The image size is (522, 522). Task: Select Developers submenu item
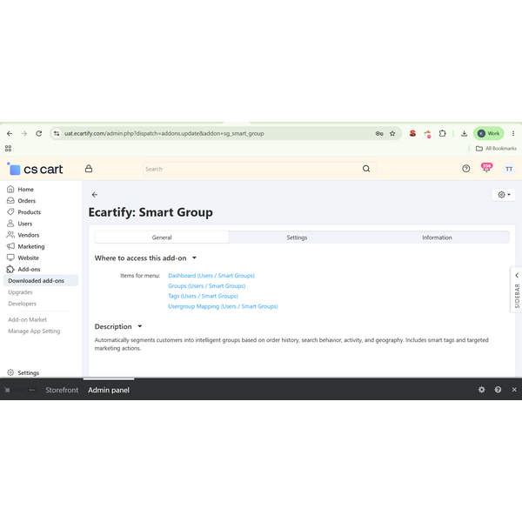point(23,304)
